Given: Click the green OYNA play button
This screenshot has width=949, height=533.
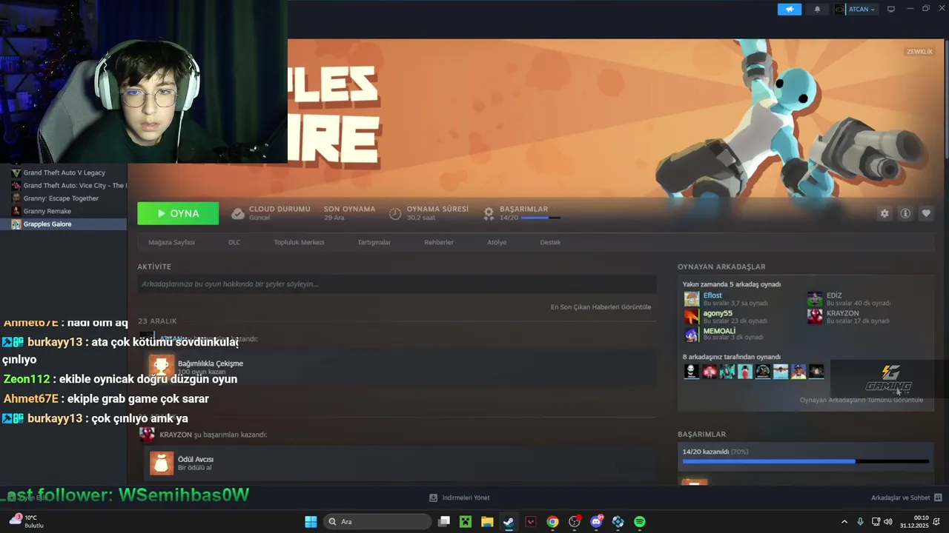Looking at the screenshot, I should point(178,213).
